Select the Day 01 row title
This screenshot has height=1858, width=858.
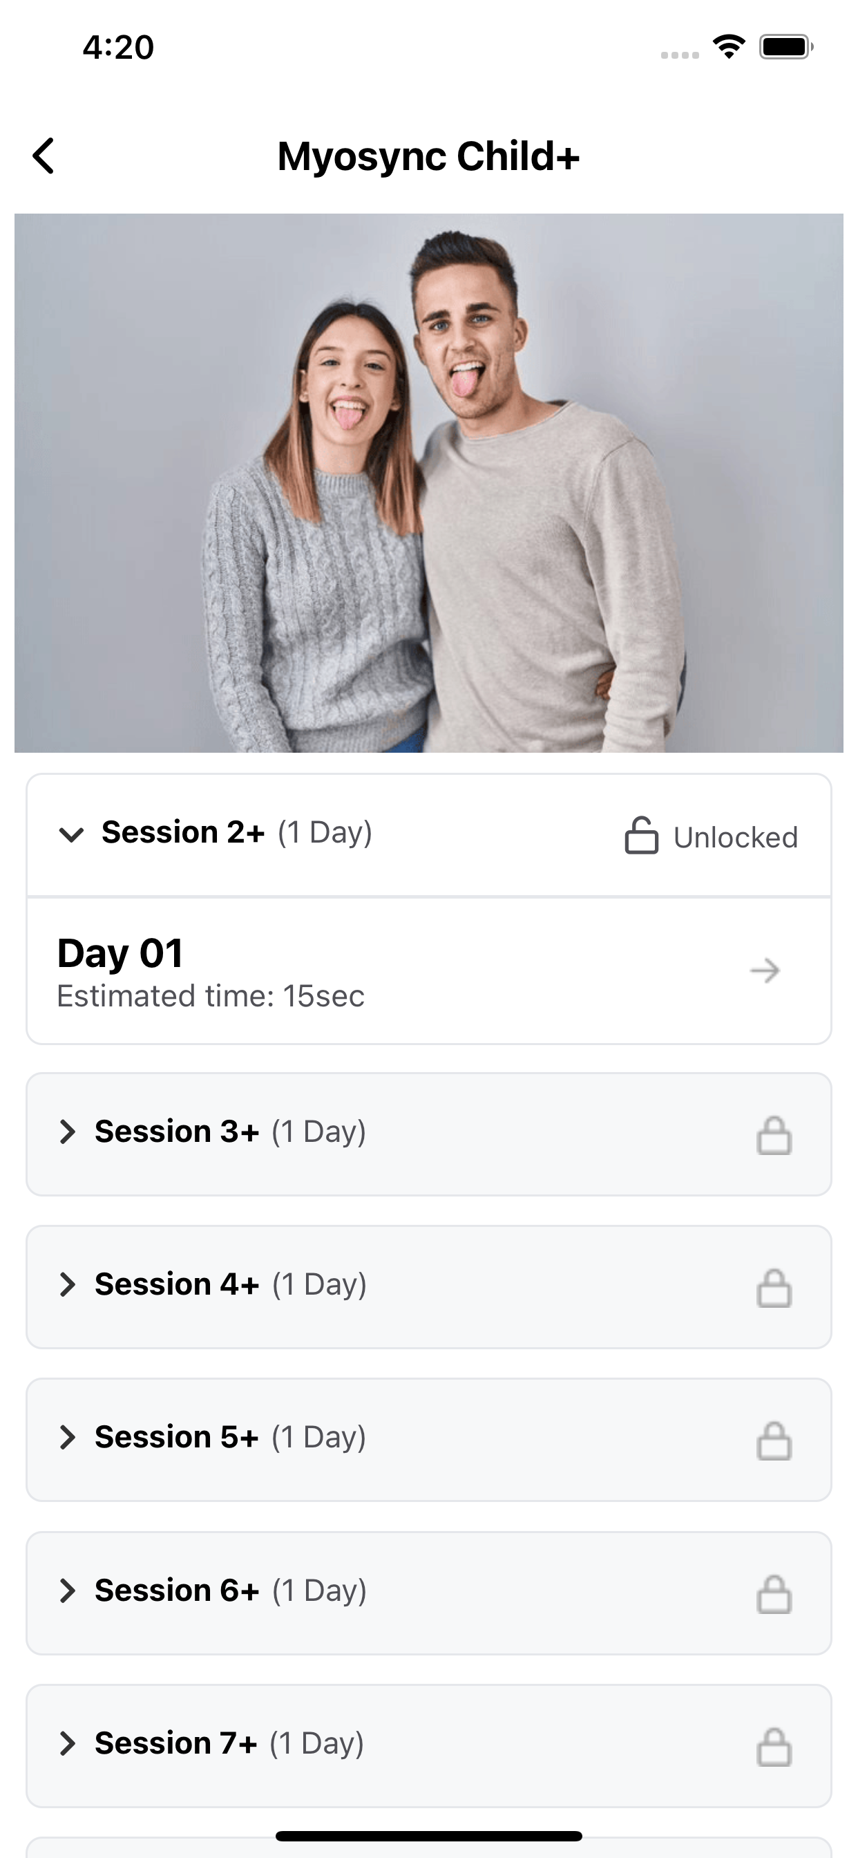pos(120,953)
